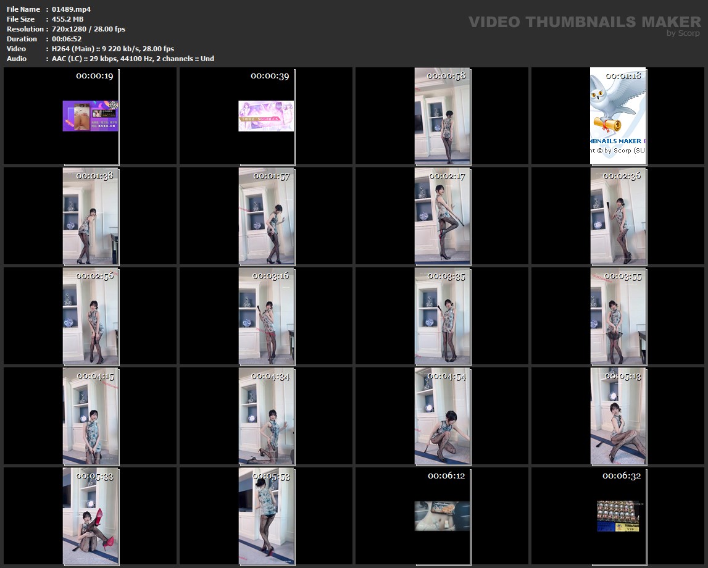Choose the thumbnail at 00:02:56
Viewport: 708px width, 568px height.
[x=91, y=317]
